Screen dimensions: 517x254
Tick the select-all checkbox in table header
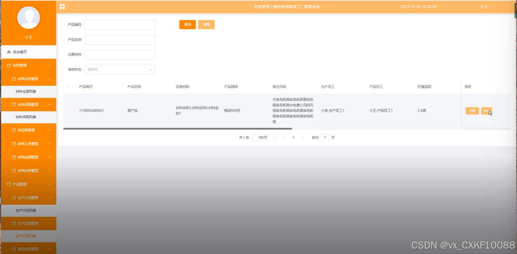[x=67, y=87]
